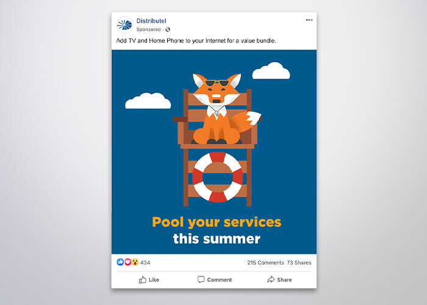
Task: Open the three-dot post options menu
Action: (309, 20)
